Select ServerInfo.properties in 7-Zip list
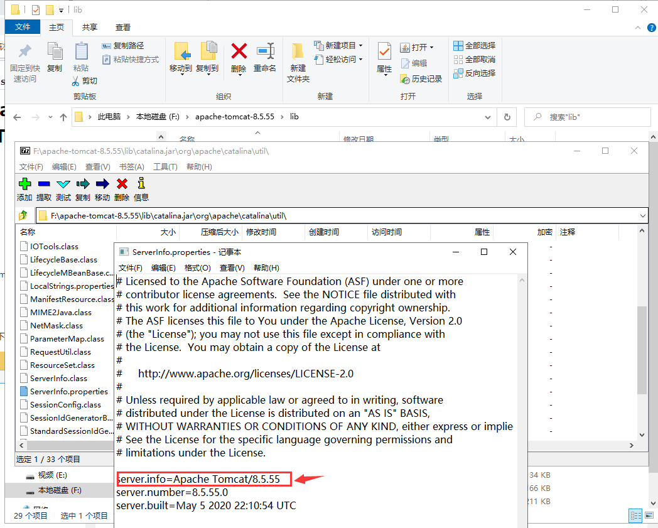 64,392
